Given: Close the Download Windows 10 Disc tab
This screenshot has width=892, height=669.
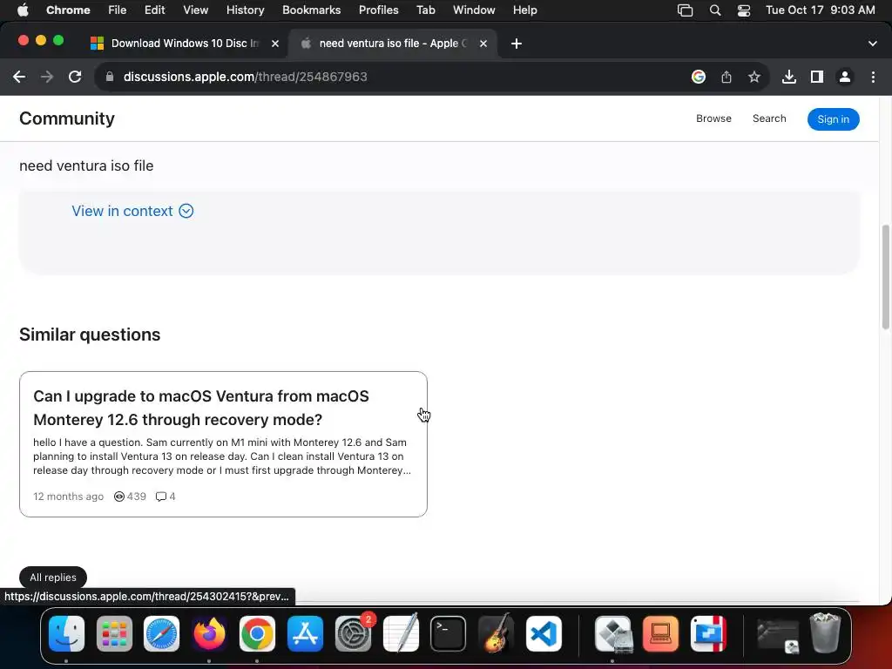Looking at the screenshot, I should click(x=274, y=44).
